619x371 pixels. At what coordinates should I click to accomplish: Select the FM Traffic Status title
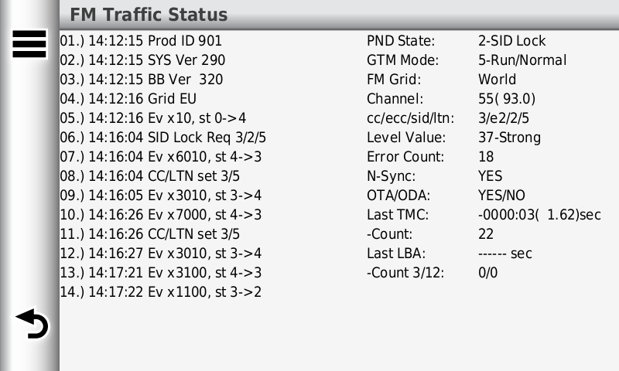[149, 15]
